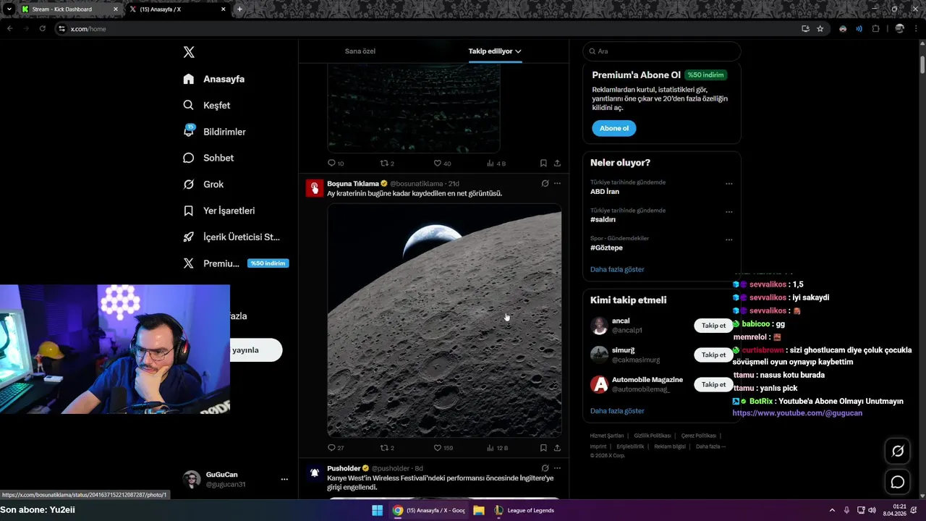Open Anasayfa home in sidebar
Image resolution: width=926 pixels, height=521 pixels.
214,79
